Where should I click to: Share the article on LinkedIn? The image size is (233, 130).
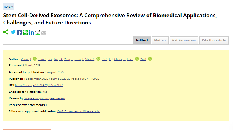pyautogui.click(x=31, y=32)
